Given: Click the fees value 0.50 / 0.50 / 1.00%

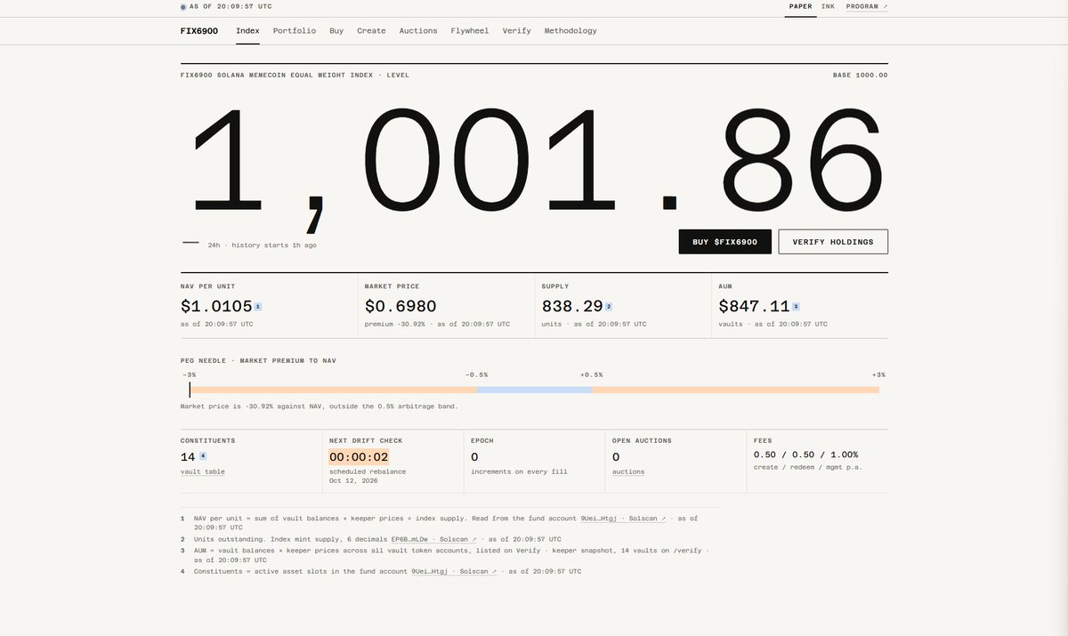Looking at the screenshot, I should pos(805,455).
